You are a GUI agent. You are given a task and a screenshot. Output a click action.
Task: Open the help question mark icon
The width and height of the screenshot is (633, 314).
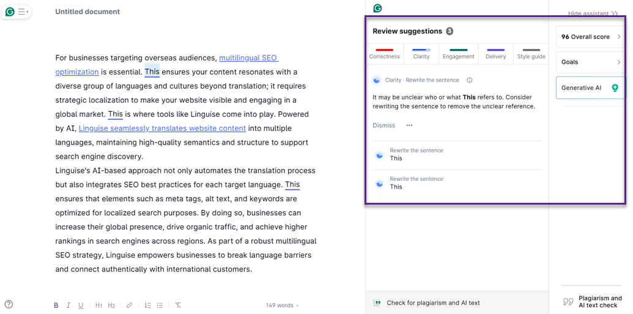coord(9,304)
